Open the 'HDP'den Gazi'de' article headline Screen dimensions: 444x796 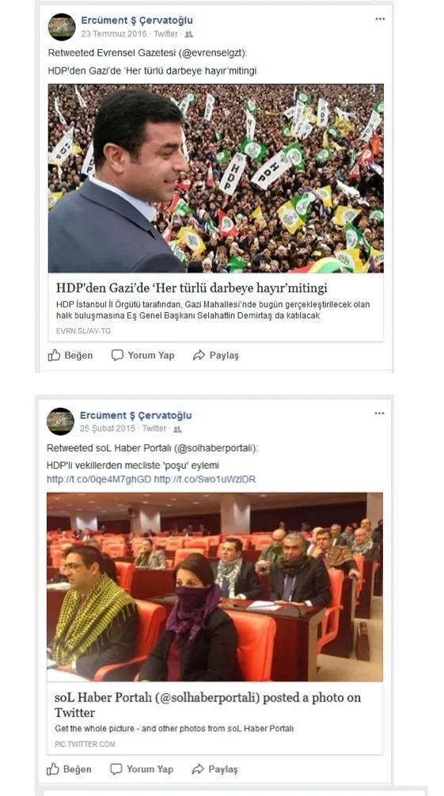click(192, 288)
